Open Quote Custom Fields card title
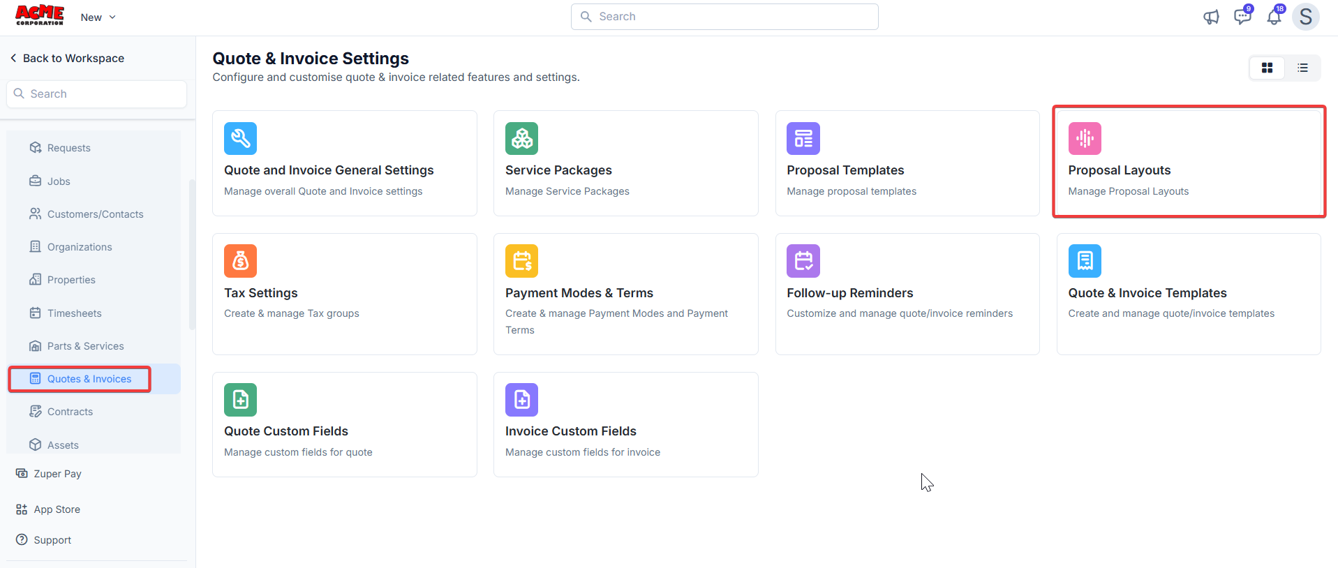The width and height of the screenshot is (1338, 568). (x=286, y=431)
